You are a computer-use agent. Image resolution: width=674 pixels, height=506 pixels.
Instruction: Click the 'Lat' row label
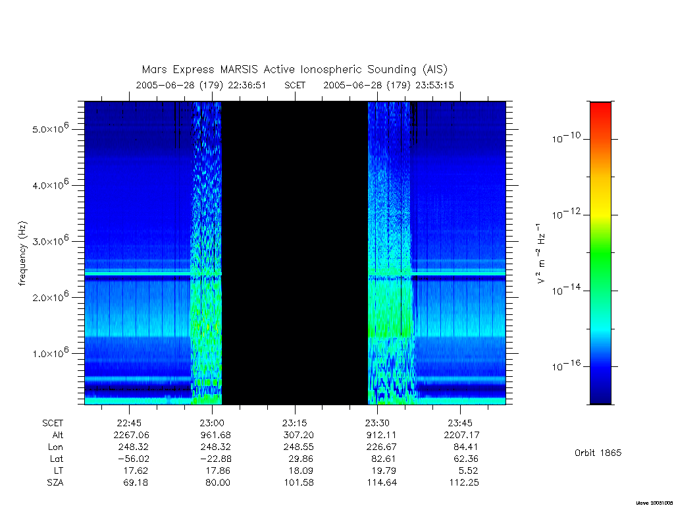[x=57, y=459]
